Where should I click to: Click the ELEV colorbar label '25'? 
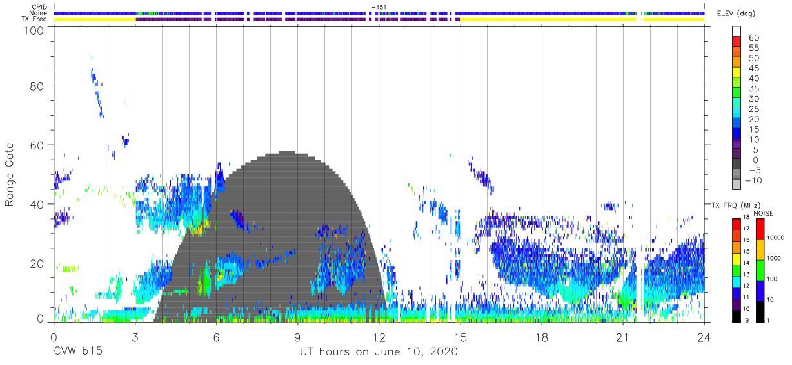[753, 109]
